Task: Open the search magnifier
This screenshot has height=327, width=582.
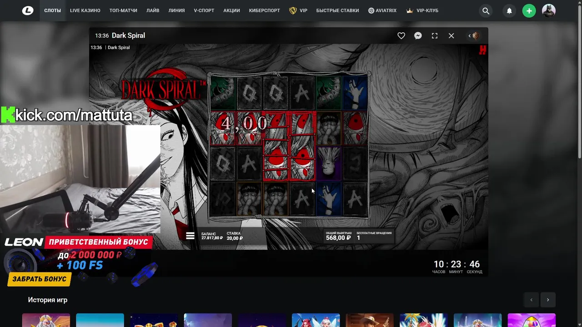Action: [486, 11]
